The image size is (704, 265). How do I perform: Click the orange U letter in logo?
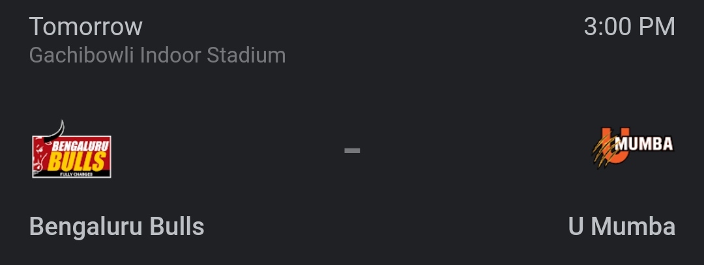coord(615,146)
